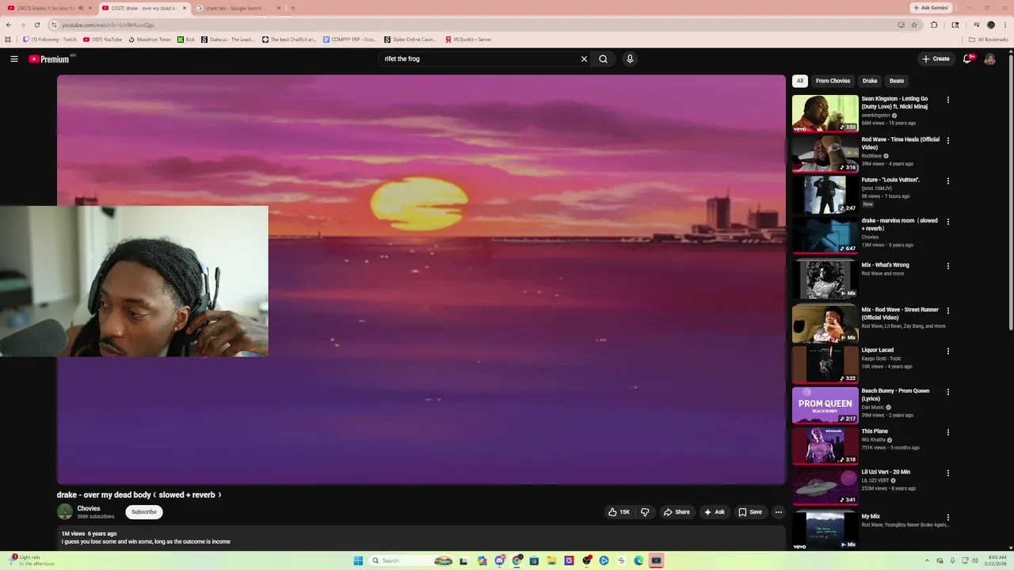Open the Chovies channel avatar

click(65, 512)
